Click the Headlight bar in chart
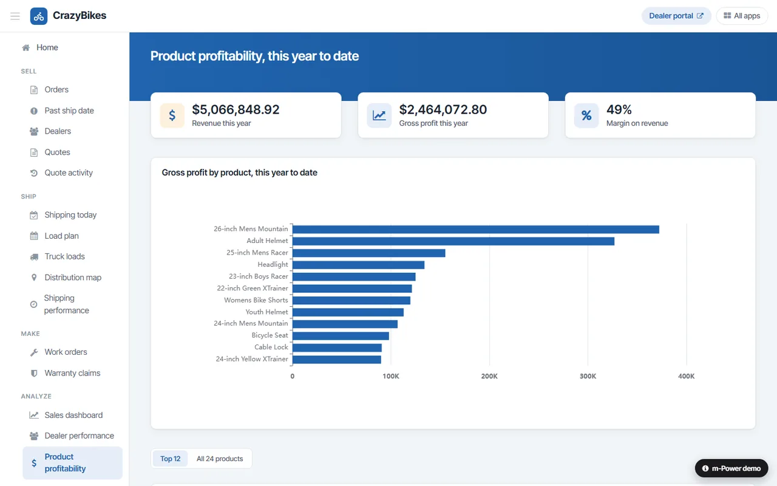This screenshot has width=777, height=486. (x=359, y=265)
